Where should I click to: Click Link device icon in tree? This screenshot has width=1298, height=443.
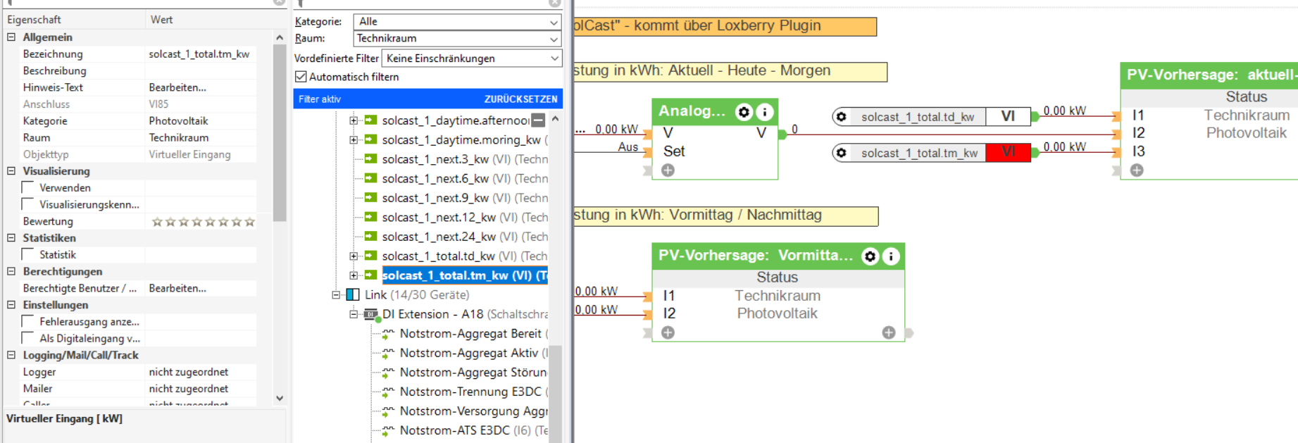tap(353, 294)
